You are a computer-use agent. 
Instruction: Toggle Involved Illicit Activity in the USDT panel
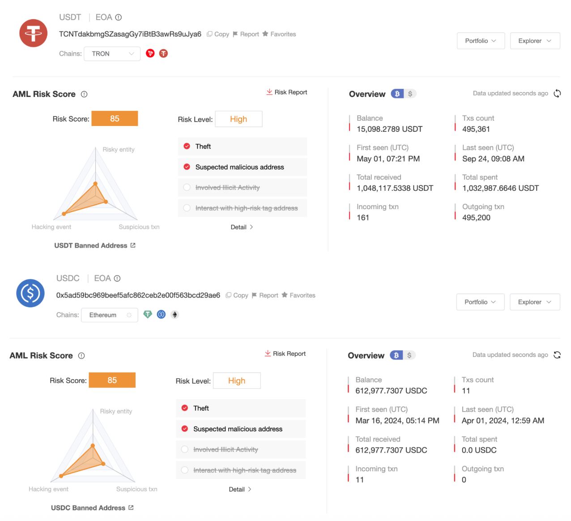pos(187,188)
